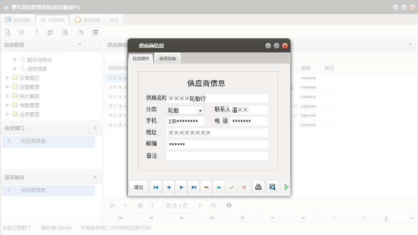
Task: Edit the record using the blue triangle icon
Action: [x=219, y=187]
